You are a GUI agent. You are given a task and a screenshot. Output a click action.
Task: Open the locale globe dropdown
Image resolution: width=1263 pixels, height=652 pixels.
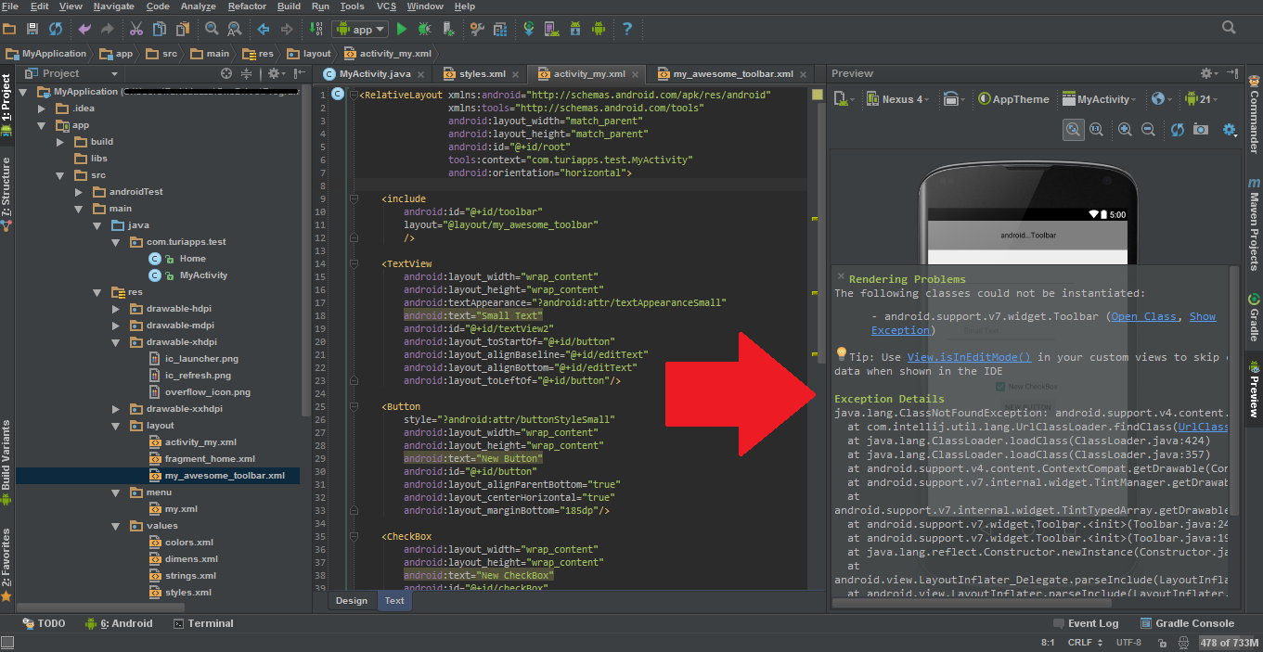(1161, 99)
